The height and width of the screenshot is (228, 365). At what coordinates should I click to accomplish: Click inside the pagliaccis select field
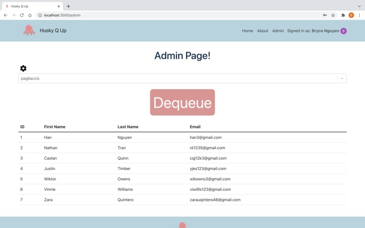pyautogui.click(x=182, y=78)
